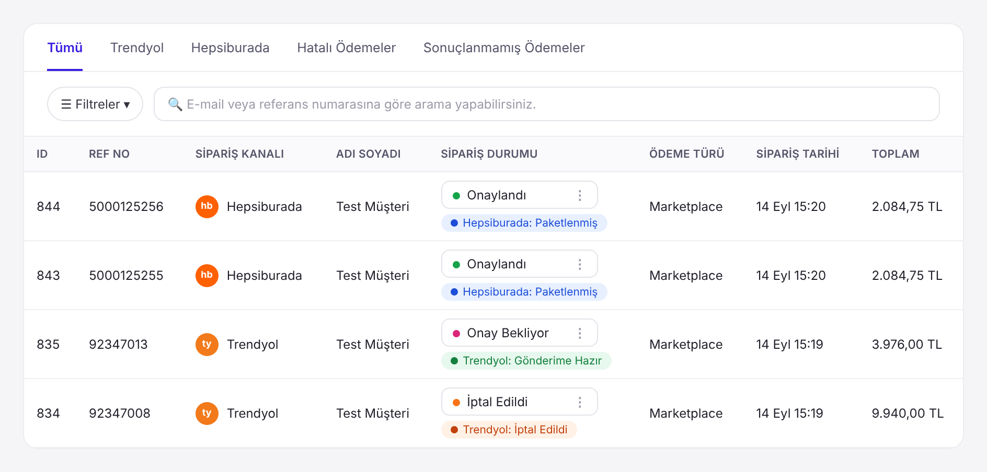Click the Hepsiburada hb icon for order 843
The image size is (987, 472).
click(x=207, y=275)
